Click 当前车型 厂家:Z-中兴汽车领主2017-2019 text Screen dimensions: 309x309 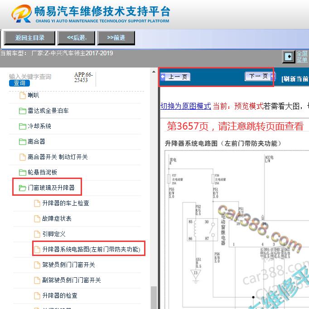57,53
